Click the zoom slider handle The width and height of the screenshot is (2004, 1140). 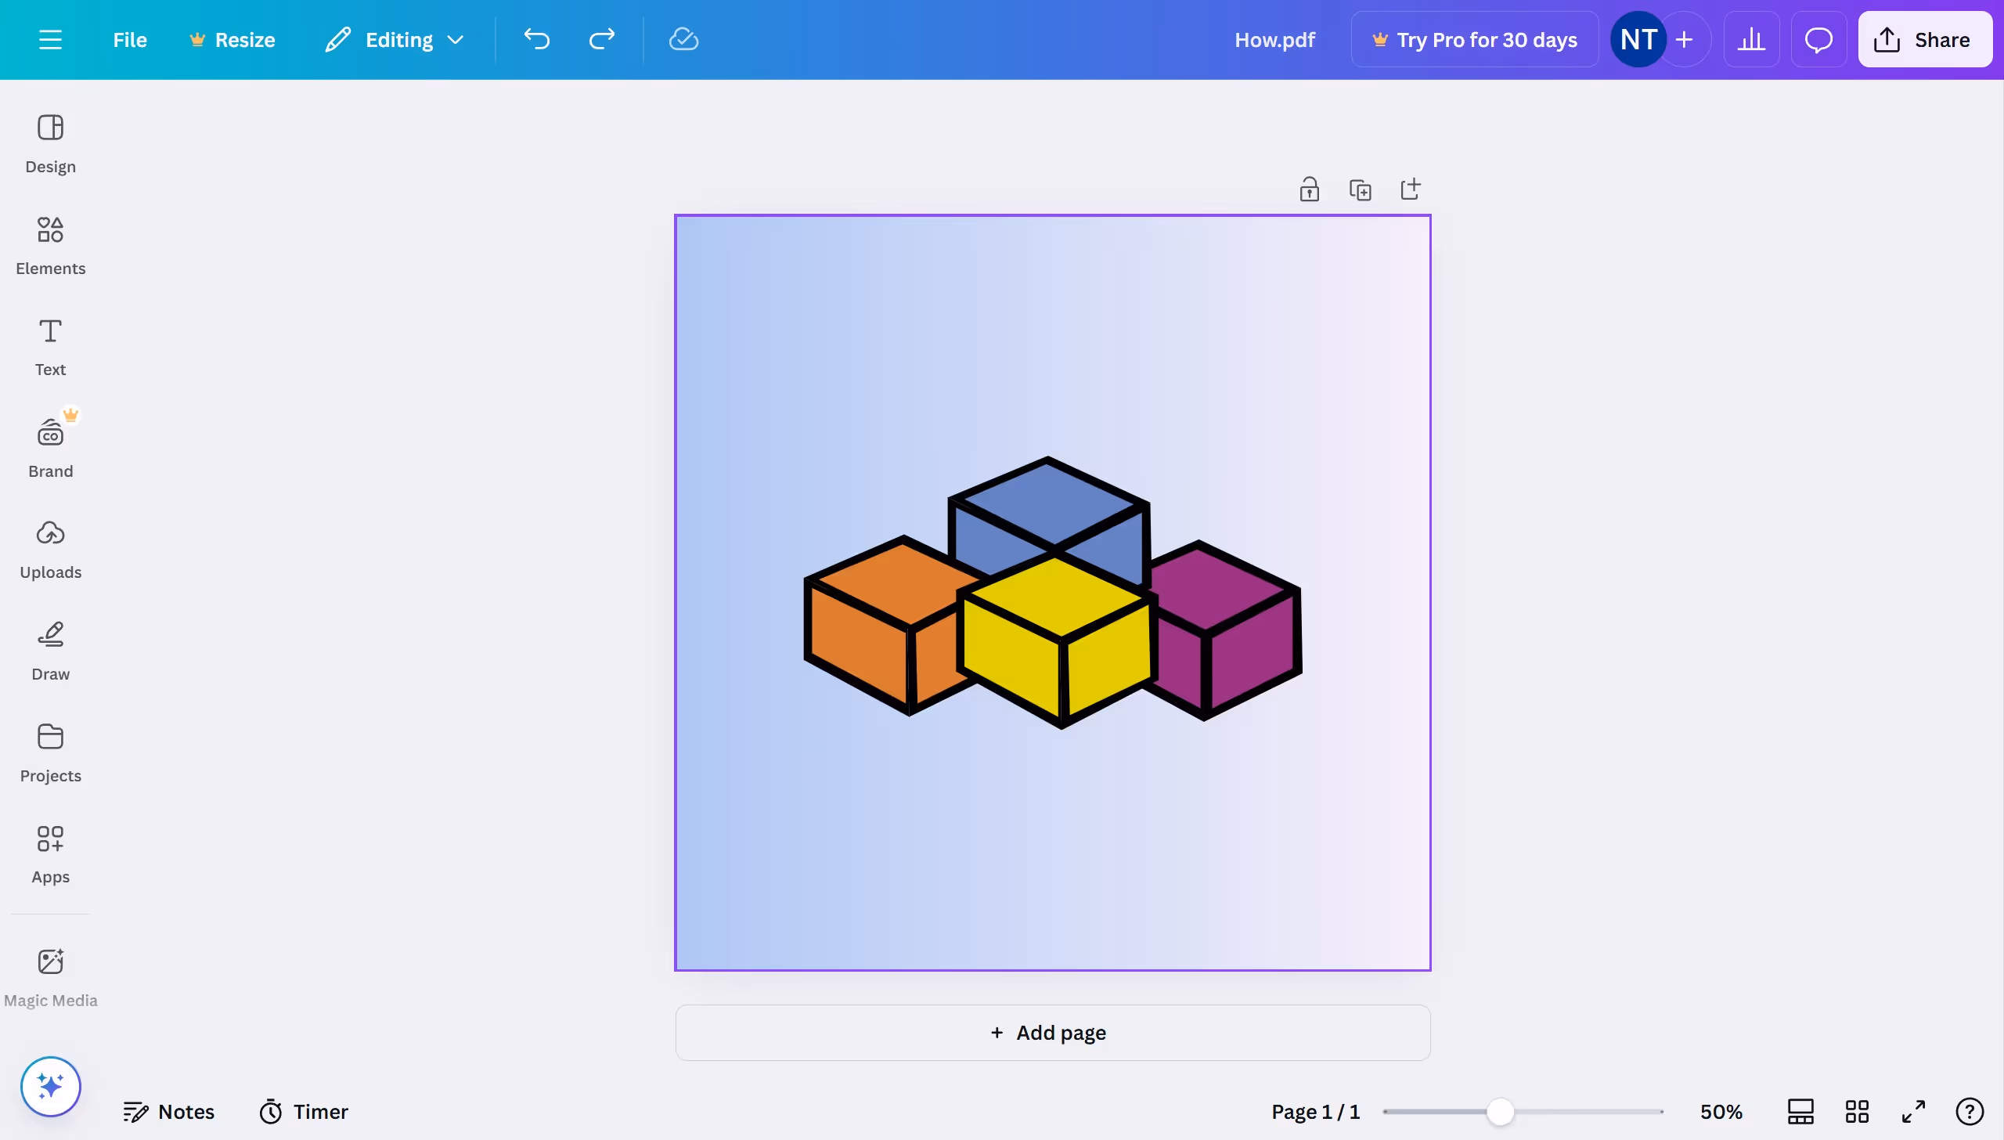1500,1111
